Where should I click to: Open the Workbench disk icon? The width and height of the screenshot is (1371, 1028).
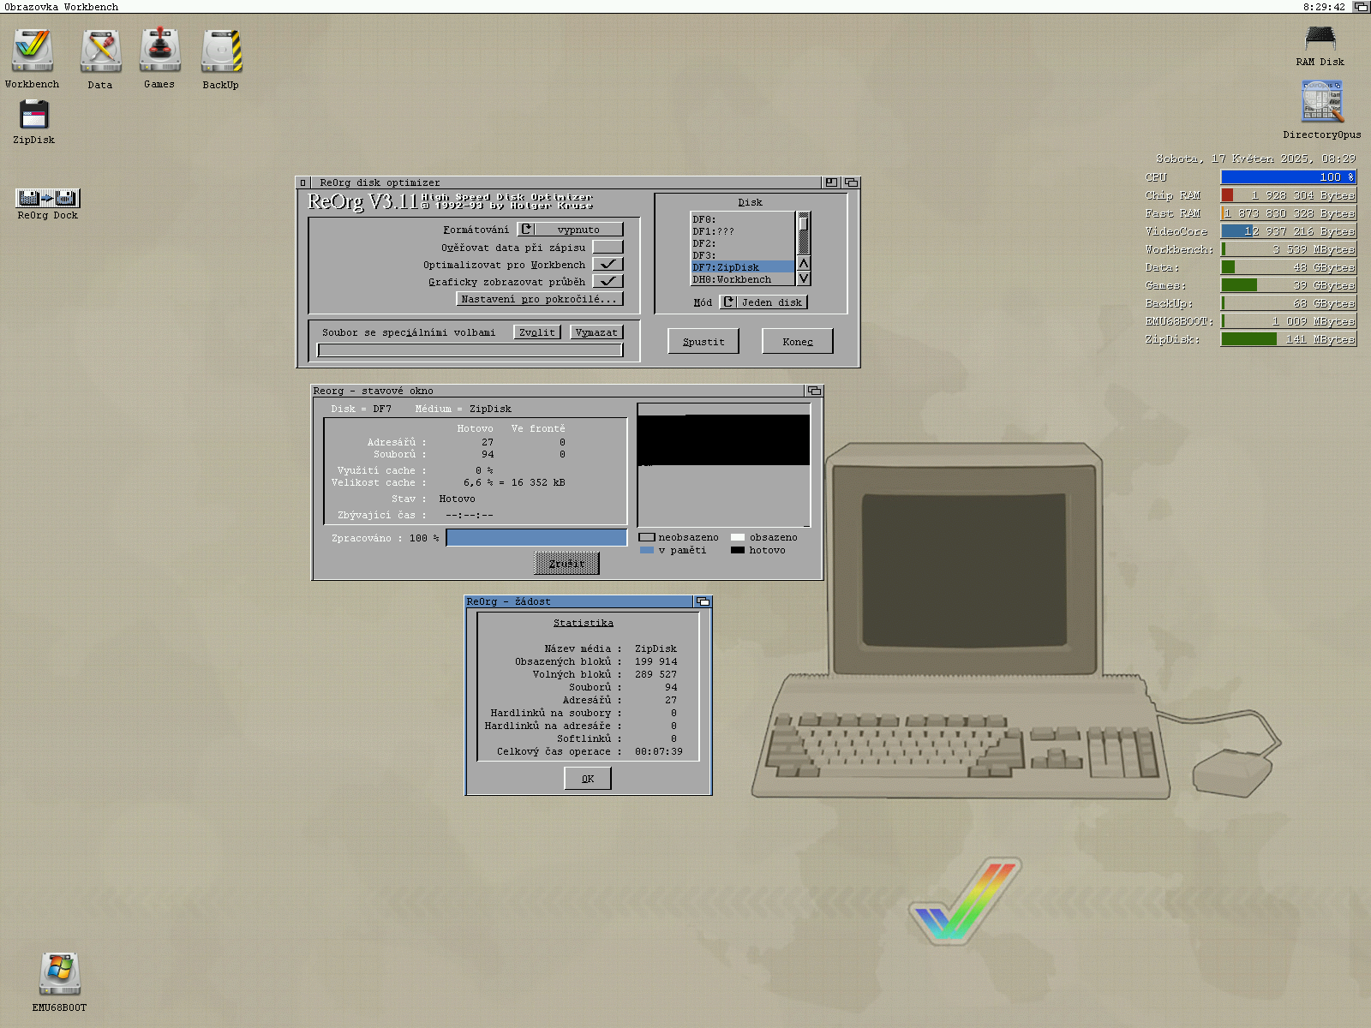pyautogui.click(x=33, y=51)
